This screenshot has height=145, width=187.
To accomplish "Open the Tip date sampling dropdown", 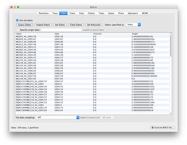I will coord(58,117).
